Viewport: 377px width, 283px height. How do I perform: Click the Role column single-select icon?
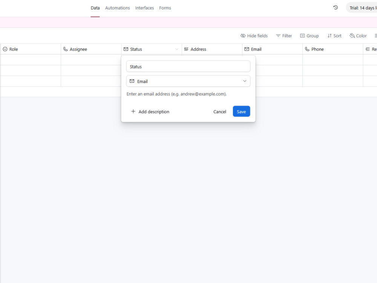[5, 49]
